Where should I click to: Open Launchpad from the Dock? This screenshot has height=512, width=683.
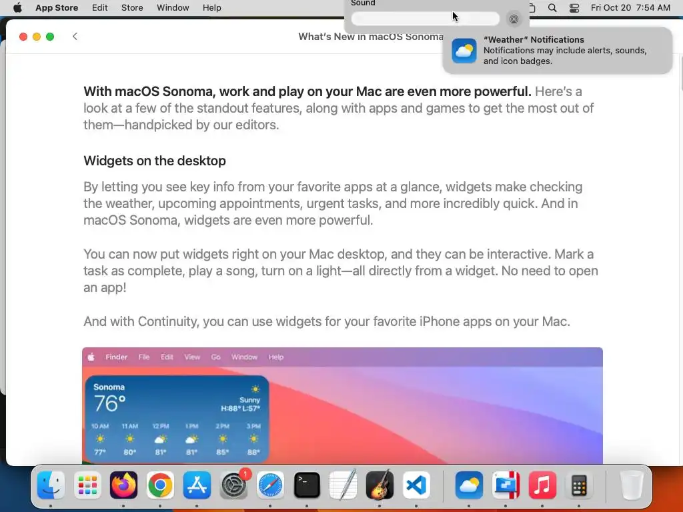coord(87,485)
